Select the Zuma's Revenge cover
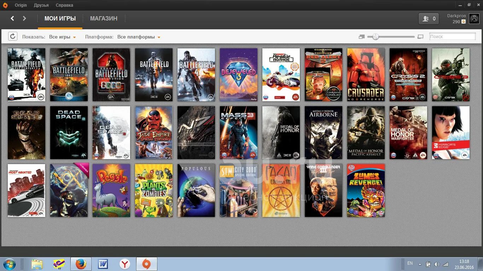Screen dimensions: 483x271 [x=366, y=191]
